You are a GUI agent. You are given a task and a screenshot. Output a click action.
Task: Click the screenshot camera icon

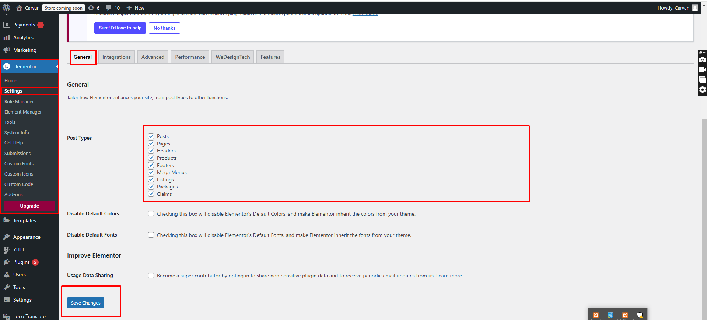(x=703, y=60)
